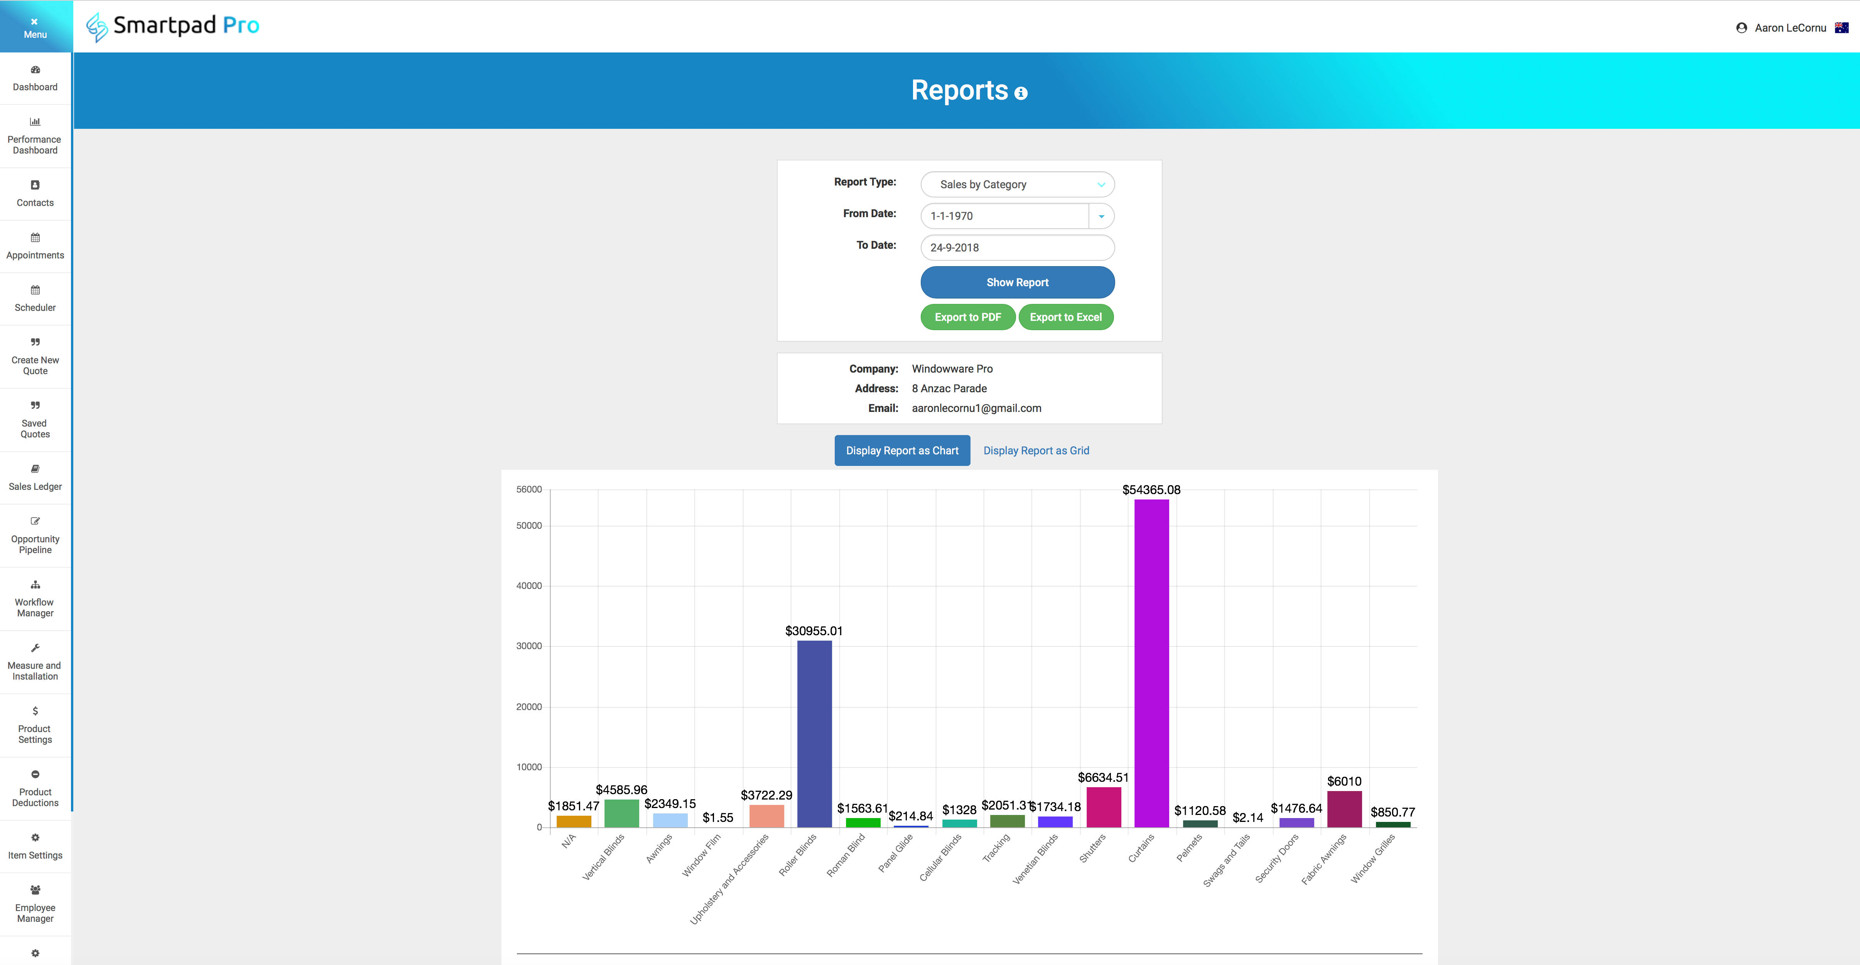Click the Show Report button

(x=1017, y=282)
